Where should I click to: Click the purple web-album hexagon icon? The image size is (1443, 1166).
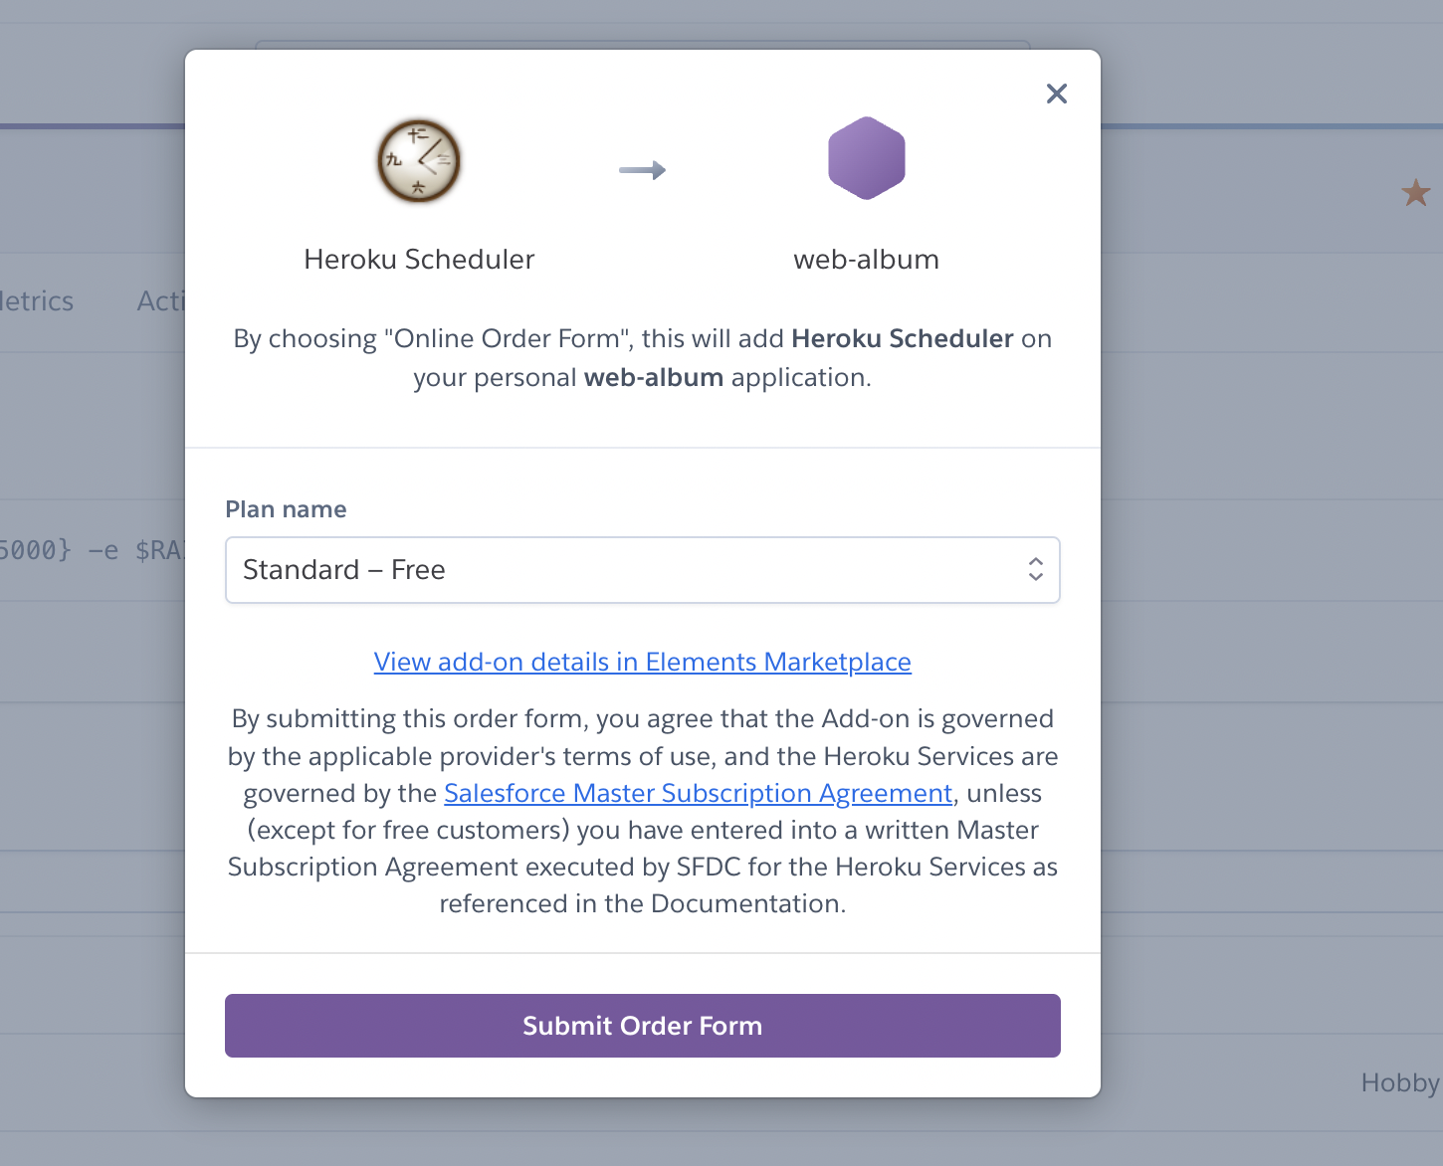coord(866,159)
